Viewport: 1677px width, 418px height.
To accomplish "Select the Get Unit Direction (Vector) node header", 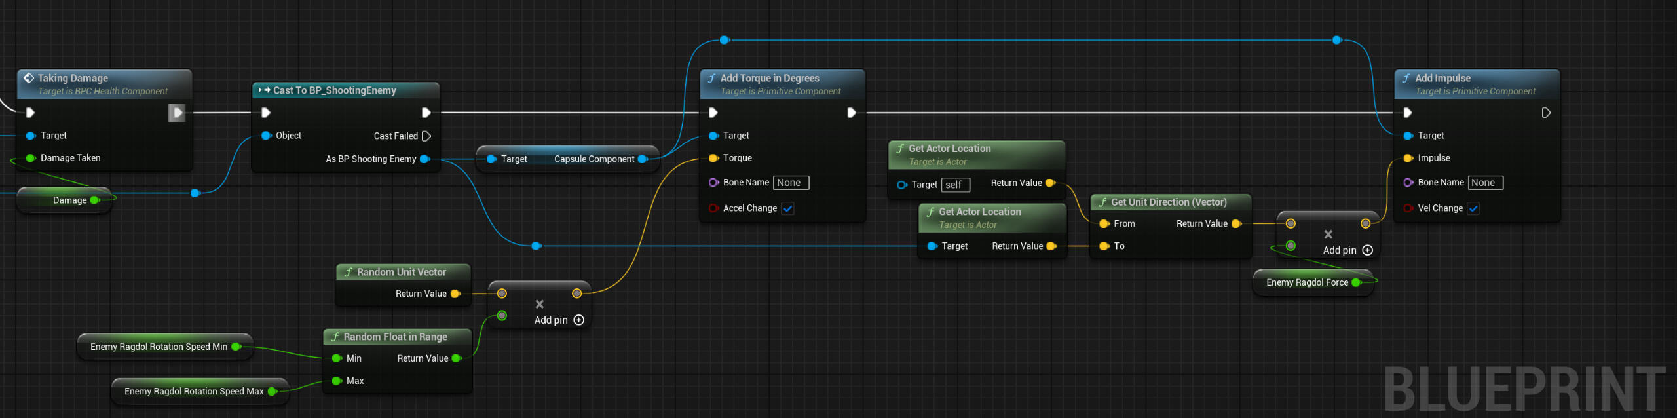I will tap(1168, 202).
